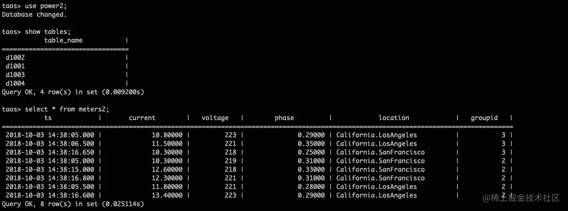This screenshot has width=568, height=211.
Task: Click the 'select * from meters2;' command
Action: (67, 109)
